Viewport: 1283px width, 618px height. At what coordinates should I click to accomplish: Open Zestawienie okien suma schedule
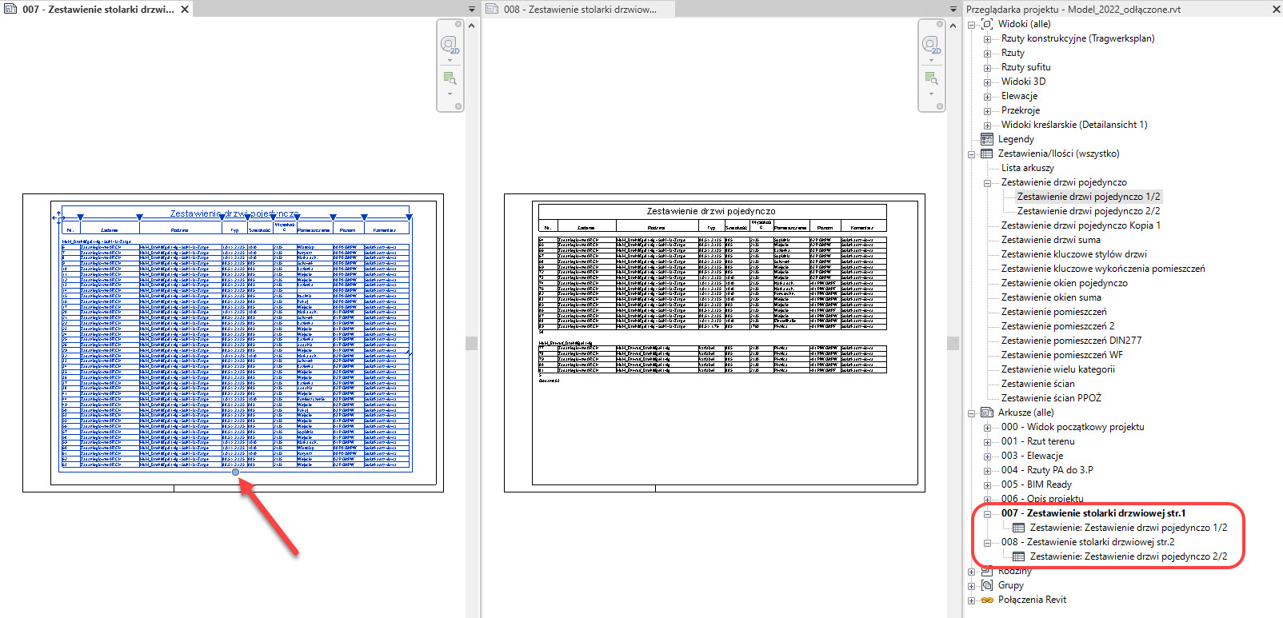[1050, 297]
